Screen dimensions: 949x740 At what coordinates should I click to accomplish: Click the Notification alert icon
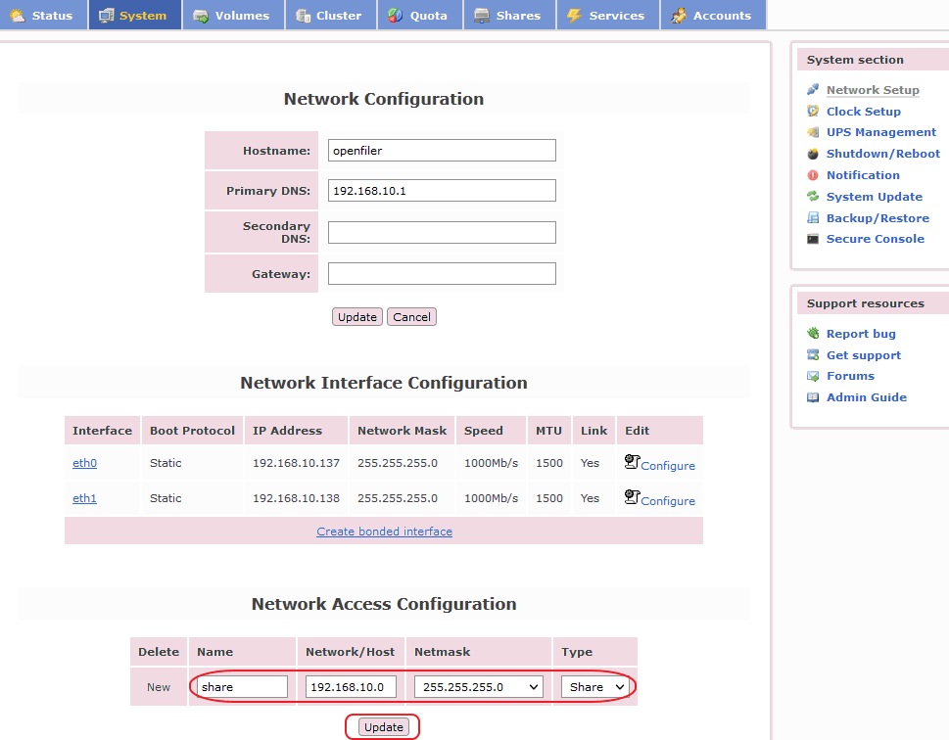pyautogui.click(x=813, y=175)
